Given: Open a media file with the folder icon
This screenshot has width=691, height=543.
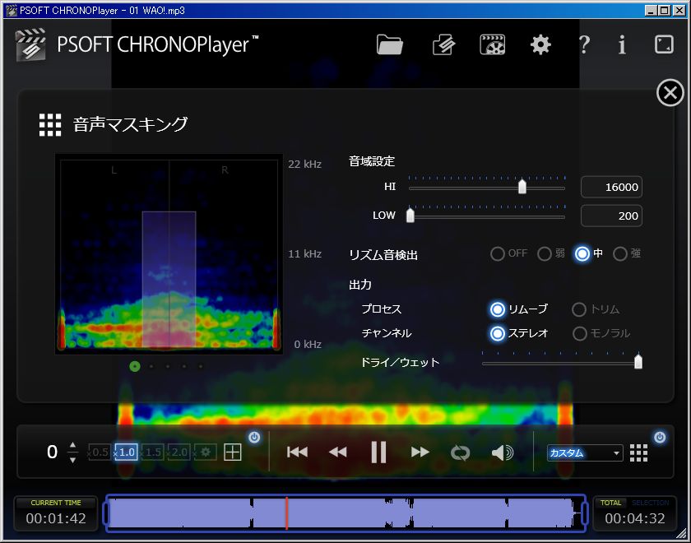Looking at the screenshot, I should point(390,44).
